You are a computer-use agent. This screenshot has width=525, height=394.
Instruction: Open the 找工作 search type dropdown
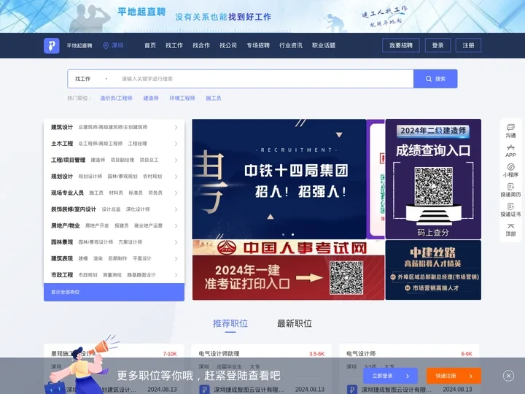pyautogui.click(x=91, y=79)
